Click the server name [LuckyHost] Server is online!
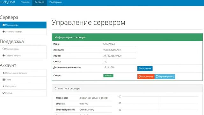Viewport: 204px width, 115px height. click(x=93, y=98)
